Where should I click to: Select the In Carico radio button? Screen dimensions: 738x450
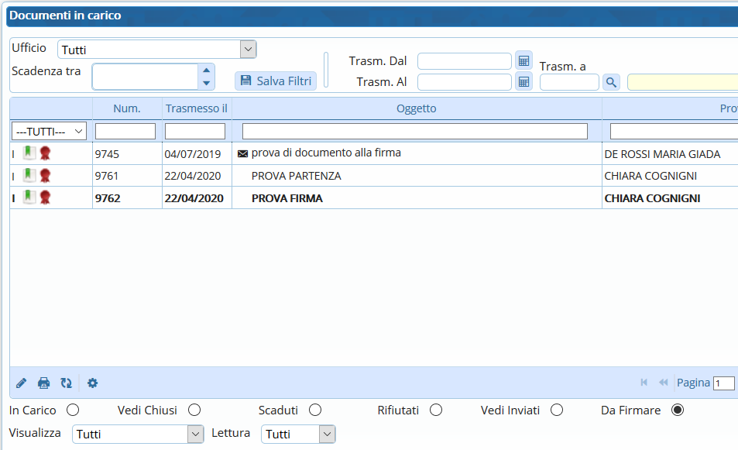(x=73, y=410)
